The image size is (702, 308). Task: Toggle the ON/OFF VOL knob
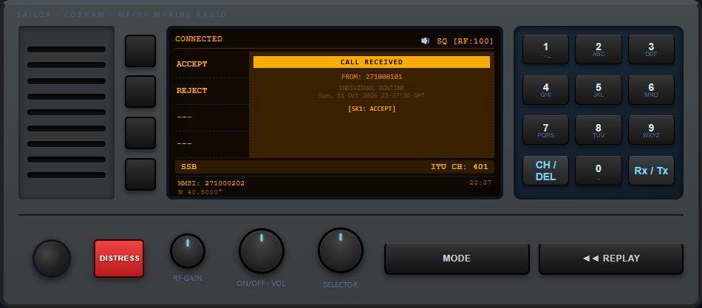[262, 250]
